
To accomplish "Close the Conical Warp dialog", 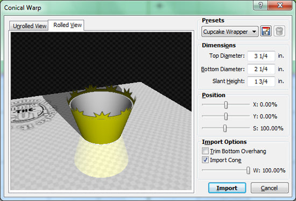I will [280, 5].
